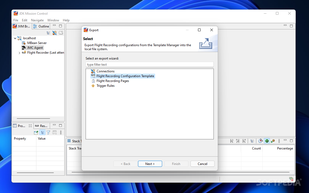Open the Navigate menu
Viewport: 309px width, 193px height.
pos(37,20)
